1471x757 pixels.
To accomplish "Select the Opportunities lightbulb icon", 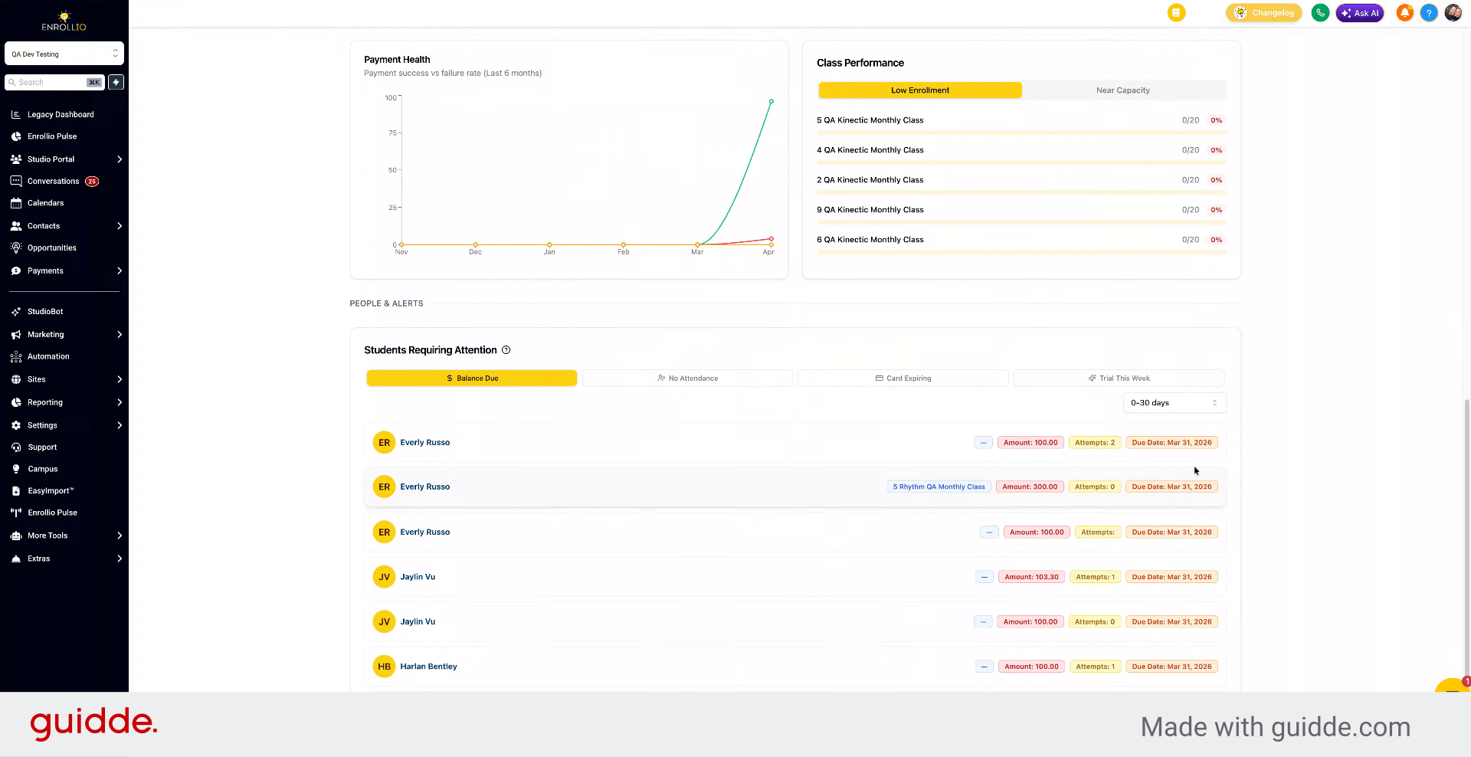I will coord(16,247).
